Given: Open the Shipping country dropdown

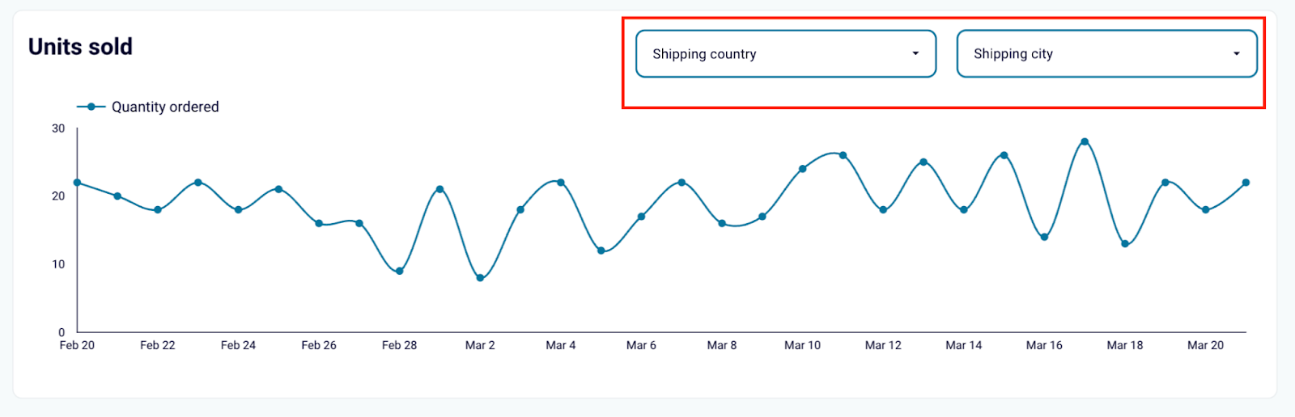Looking at the screenshot, I should (x=786, y=54).
